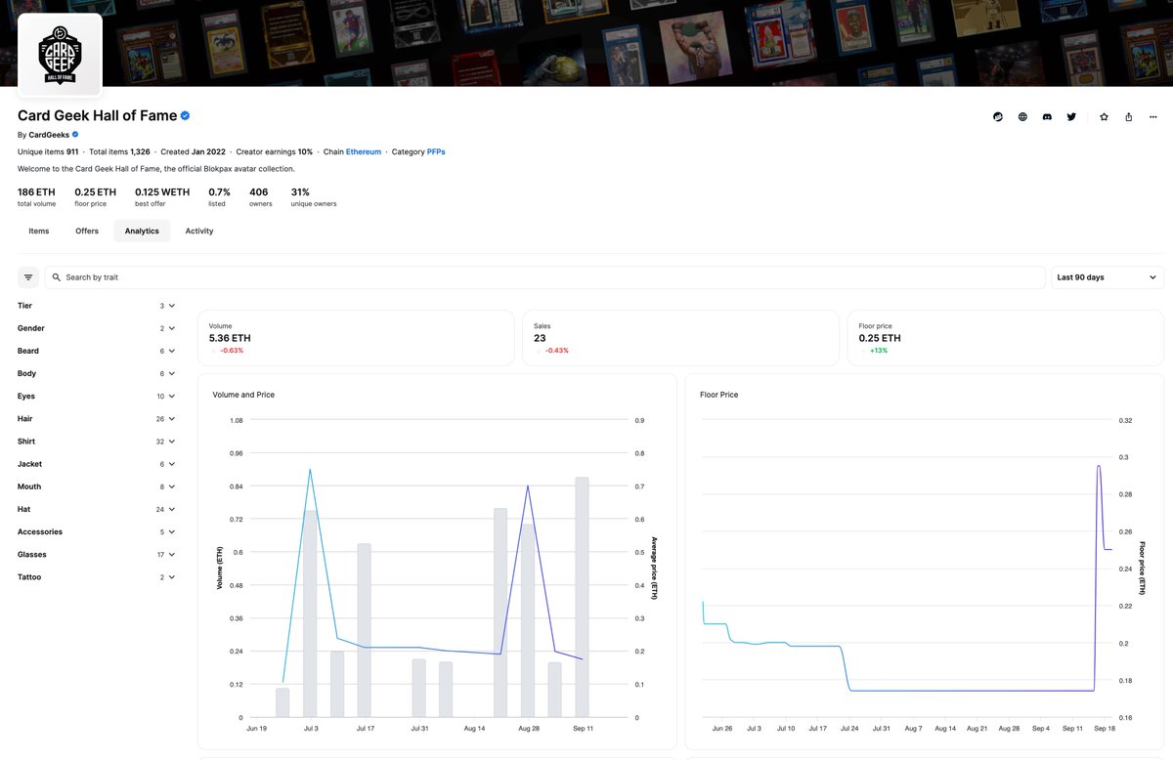This screenshot has width=1173, height=760.
Task: Click the Floor Price chart title
Action: tap(719, 395)
